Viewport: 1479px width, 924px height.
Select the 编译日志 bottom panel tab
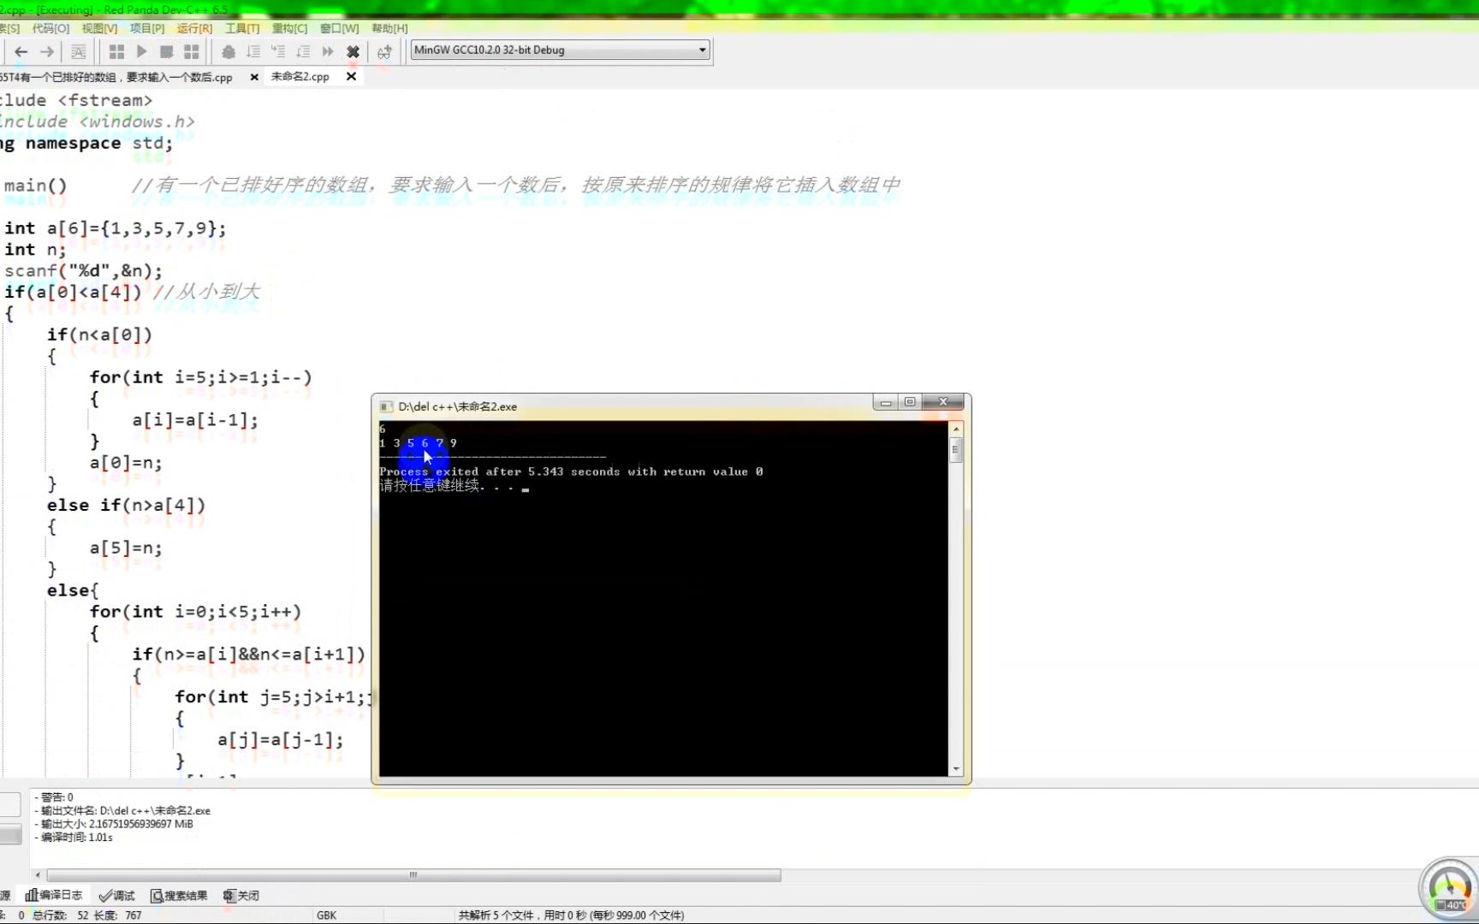coord(54,895)
